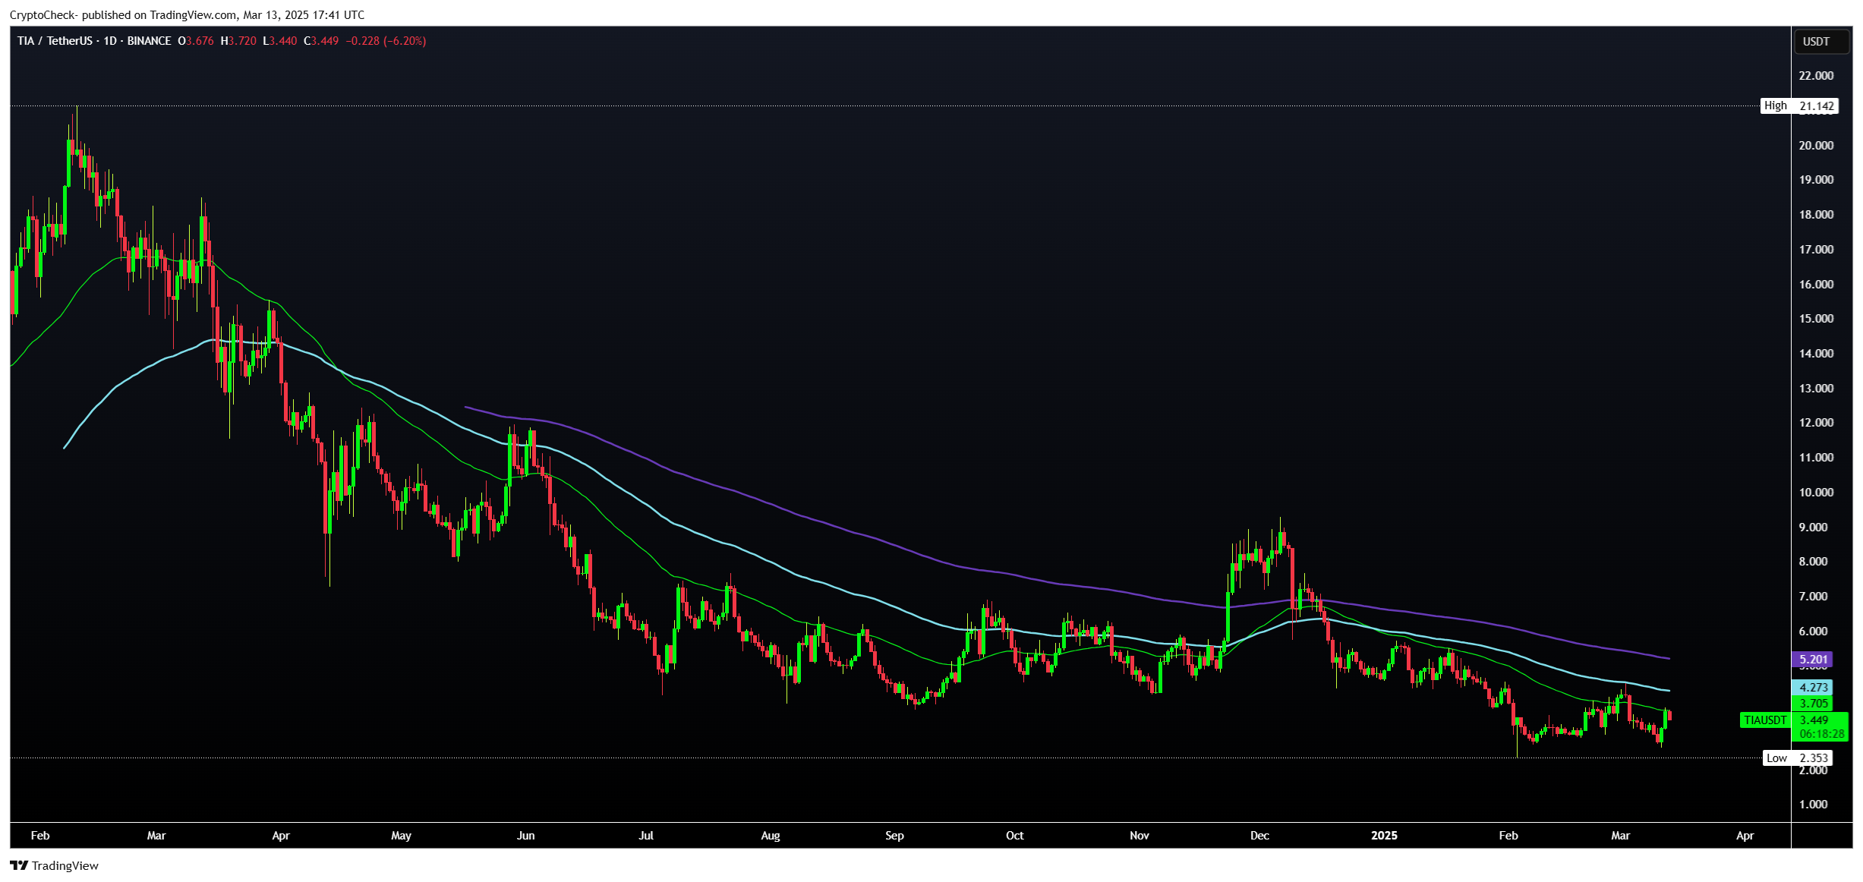Click the Low 2.353 price label
Image resolution: width=1863 pixels, height=882 pixels.
tap(1798, 758)
